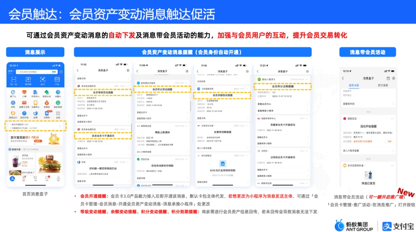The height and width of the screenshot is (232, 416).
Task: Open 查看会员卡 under 会员积分变动提醒
Action: pyautogui.click(x=163, y=113)
